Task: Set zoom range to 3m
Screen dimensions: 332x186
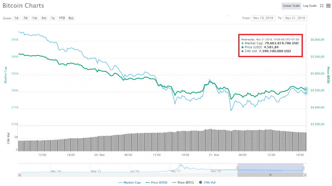Action: click(44, 18)
